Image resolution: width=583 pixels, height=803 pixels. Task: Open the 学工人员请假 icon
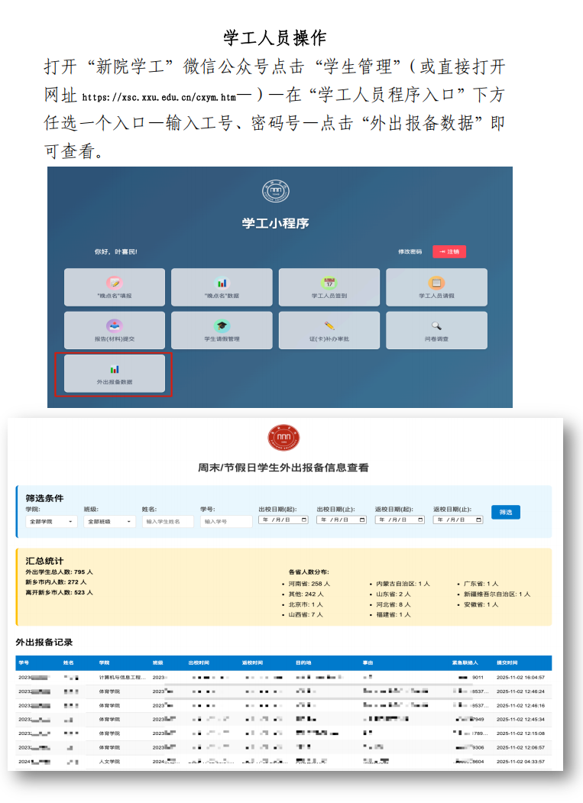pyautogui.click(x=436, y=283)
